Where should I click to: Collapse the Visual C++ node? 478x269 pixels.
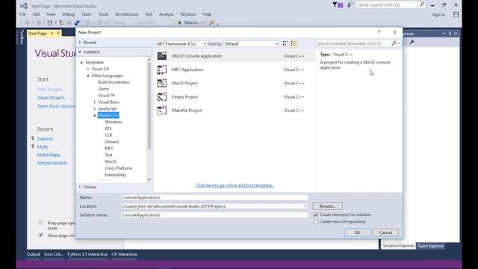95,115
